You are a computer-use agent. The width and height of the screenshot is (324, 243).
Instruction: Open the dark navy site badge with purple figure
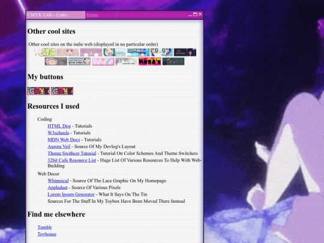(x=185, y=52)
